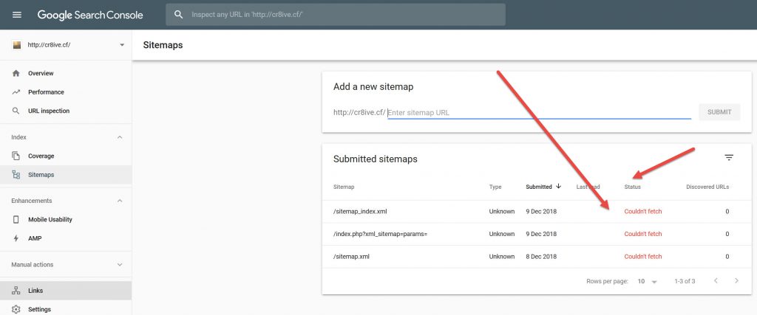Open the property selector dropdown for cr8ive.cf
757x315 pixels.
click(x=122, y=45)
